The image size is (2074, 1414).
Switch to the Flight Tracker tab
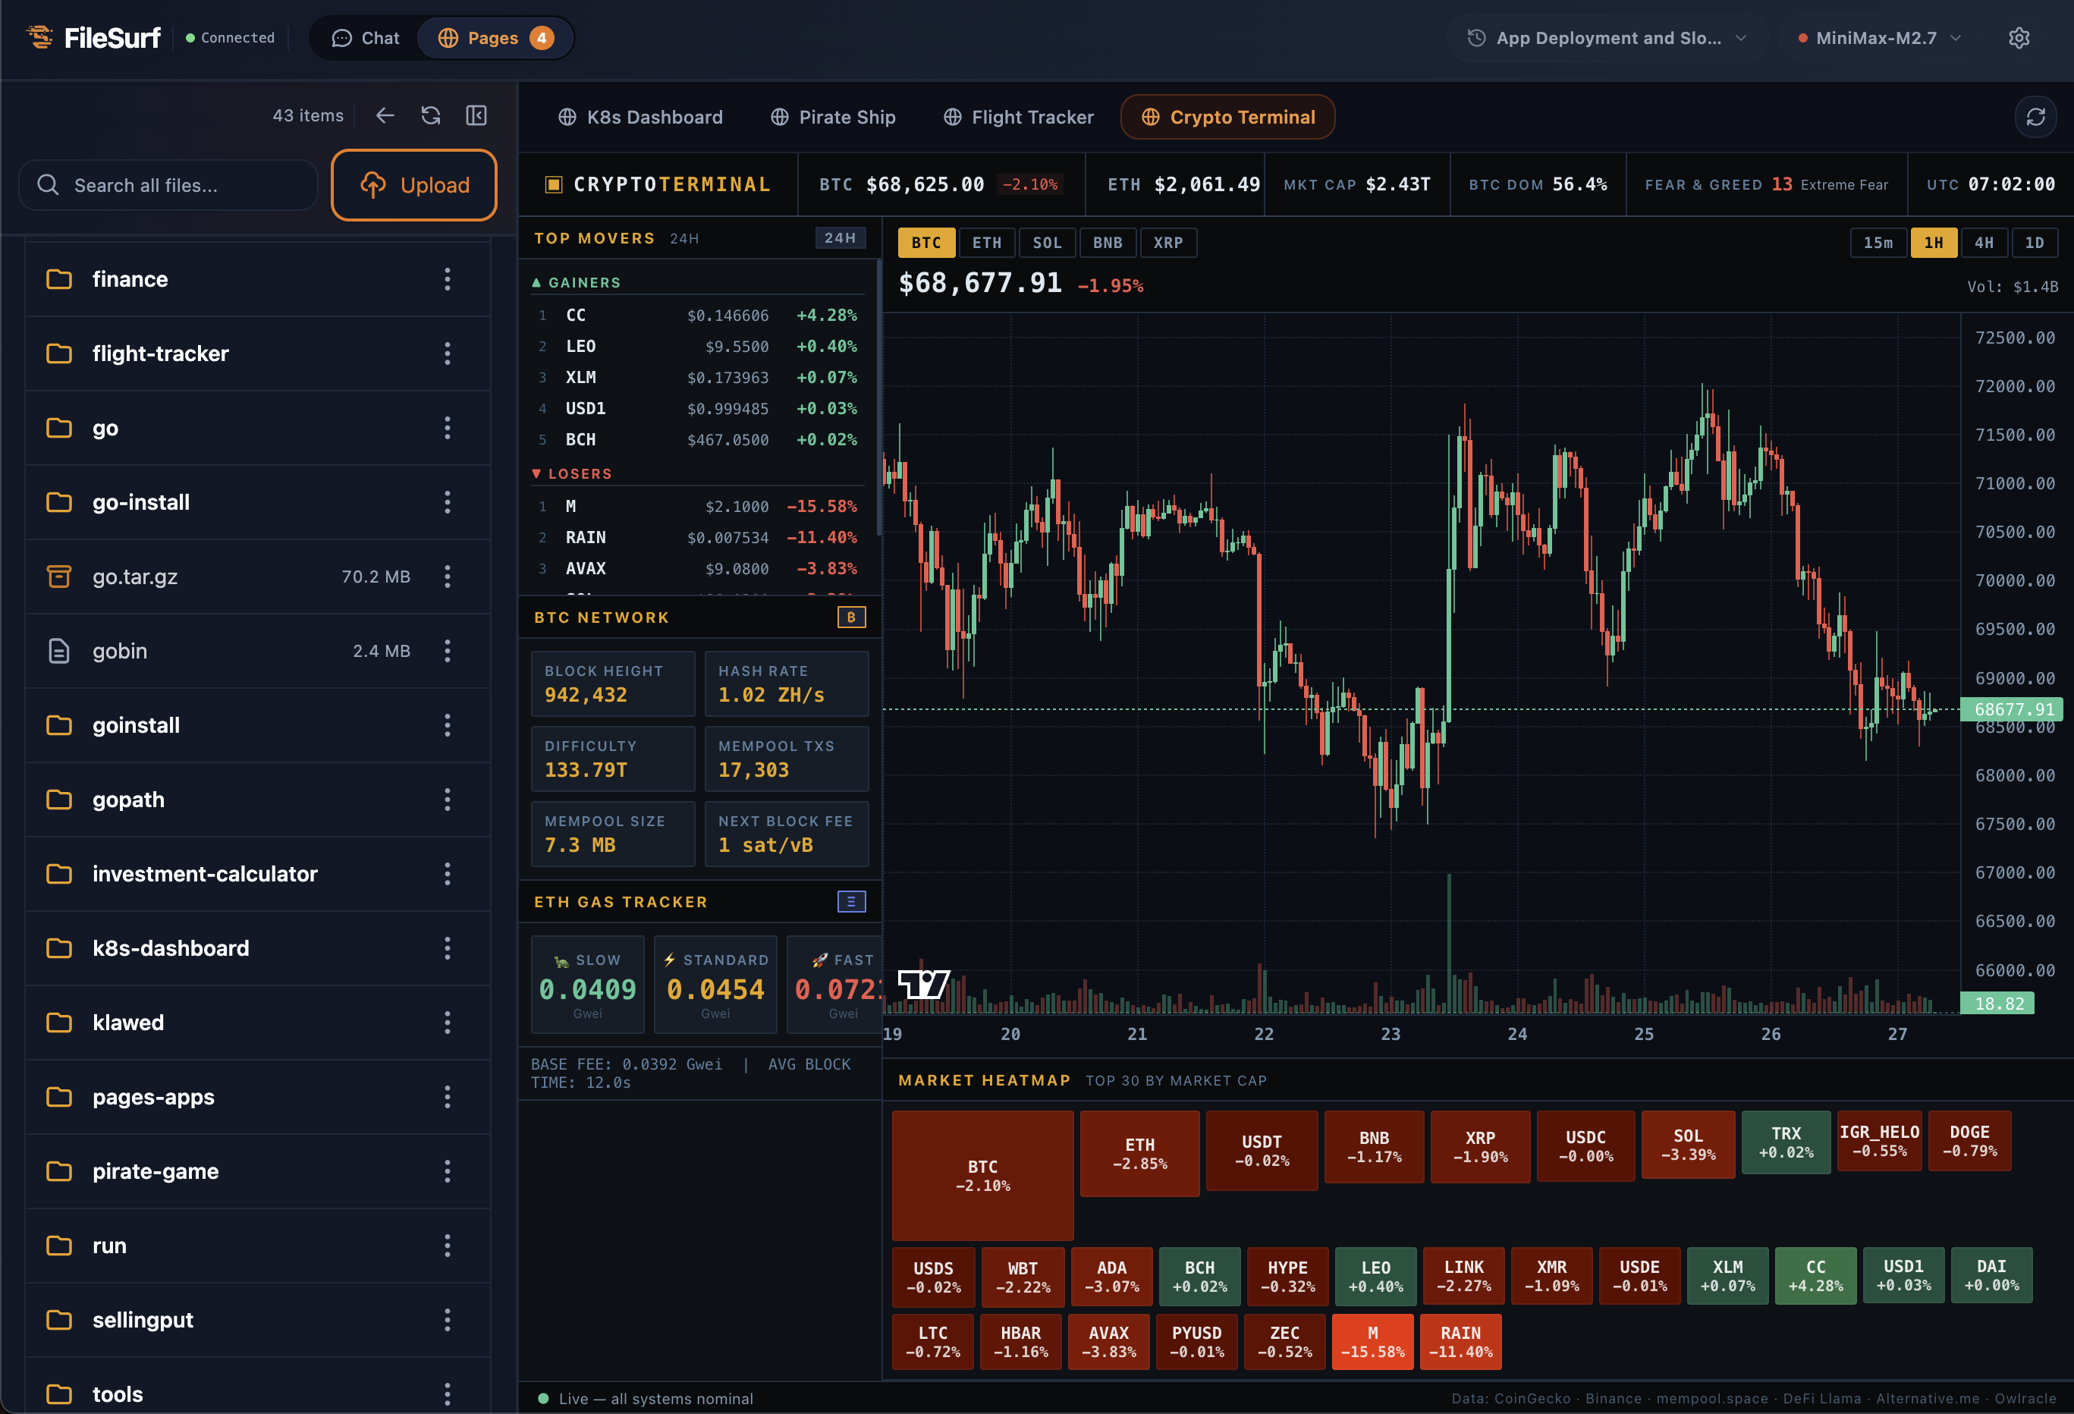click(1018, 117)
